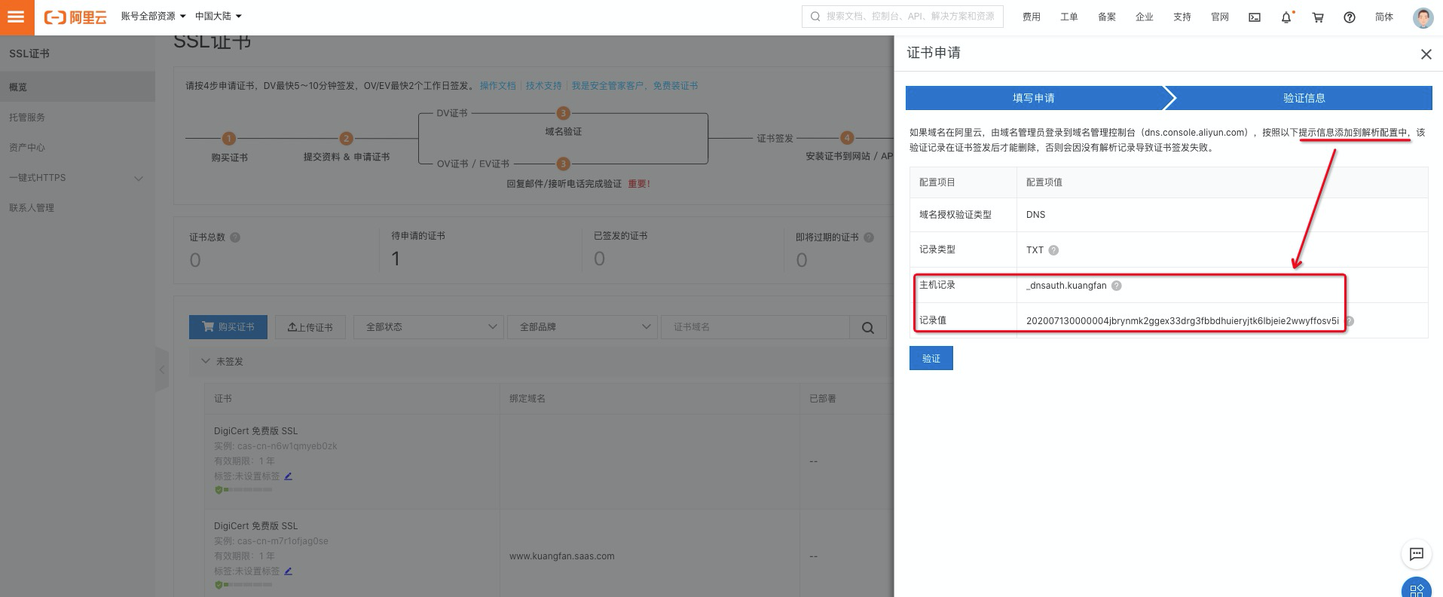Open 操作文档 link
The width and height of the screenshot is (1443, 597).
(498, 86)
